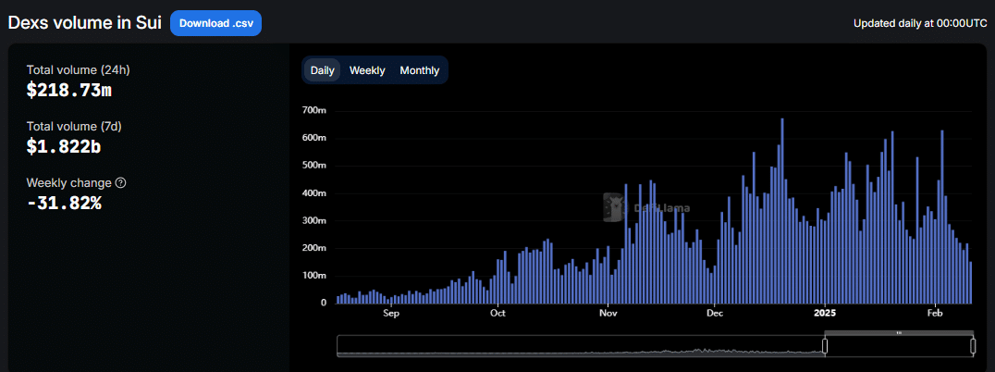The width and height of the screenshot is (995, 372).
Task: Click the -31.82% weekly change value
Action: [64, 204]
